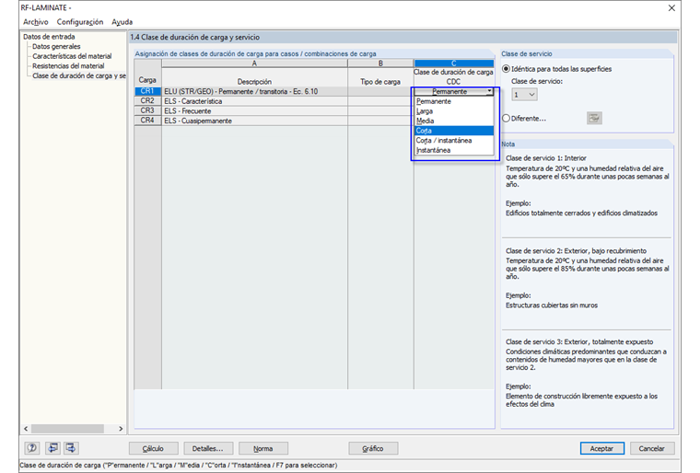
Task: Choose Corta / instantánea option
Action: pyautogui.click(x=453, y=141)
